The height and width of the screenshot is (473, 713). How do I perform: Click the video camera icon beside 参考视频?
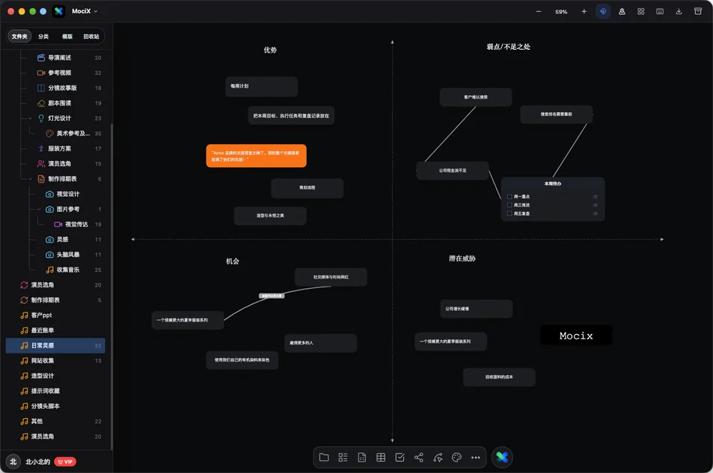point(41,73)
